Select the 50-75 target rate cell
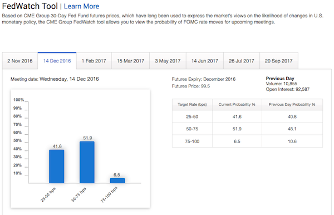 192,129
